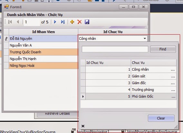Click row header of Đỗ Bá Nguyên row
The height and width of the screenshot is (133, 183).
coord(6,39)
